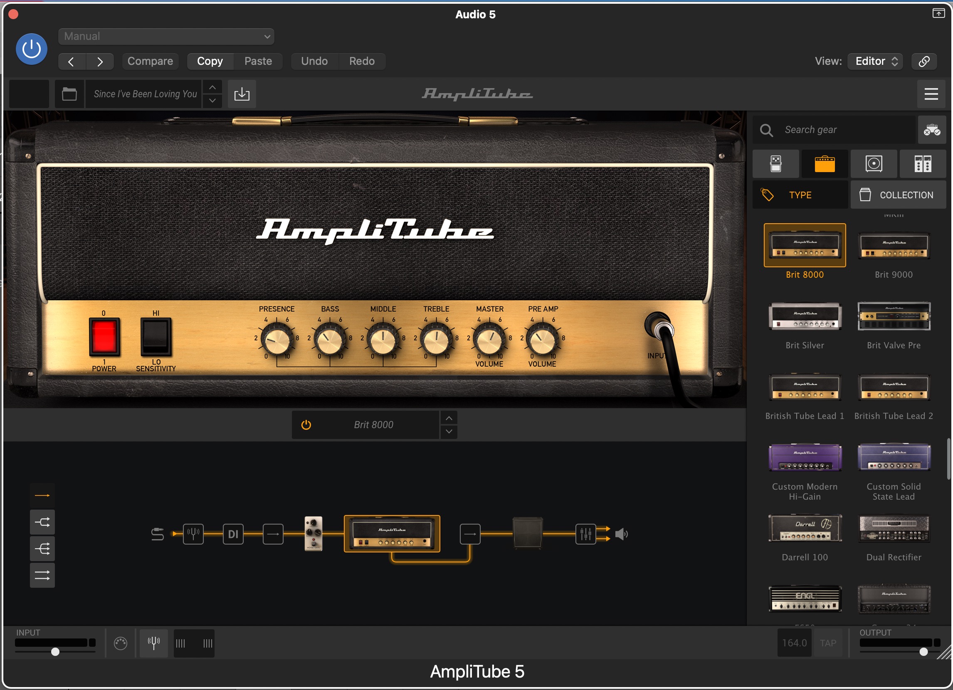Click the Copy button
Image resolution: width=953 pixels, height=690 pixels.
(x=210, y=62)
